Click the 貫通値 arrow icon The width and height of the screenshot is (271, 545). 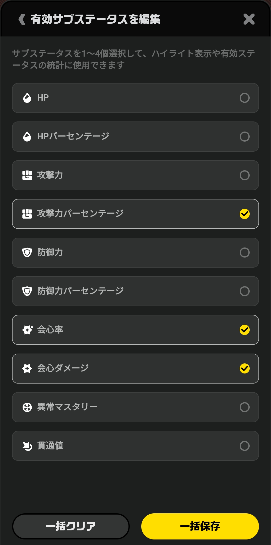pos(27,446)
